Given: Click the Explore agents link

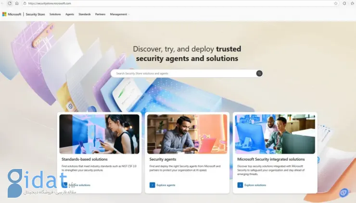Looking at the screenshot, I should point(166,185).
